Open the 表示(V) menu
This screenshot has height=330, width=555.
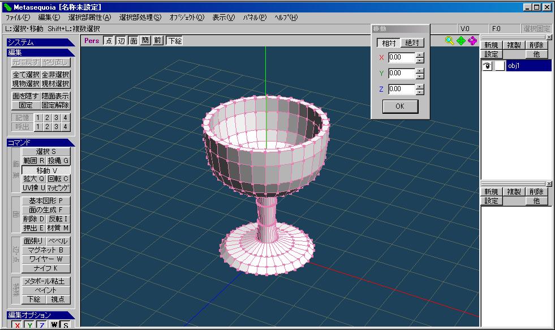(x=223, y=18)
